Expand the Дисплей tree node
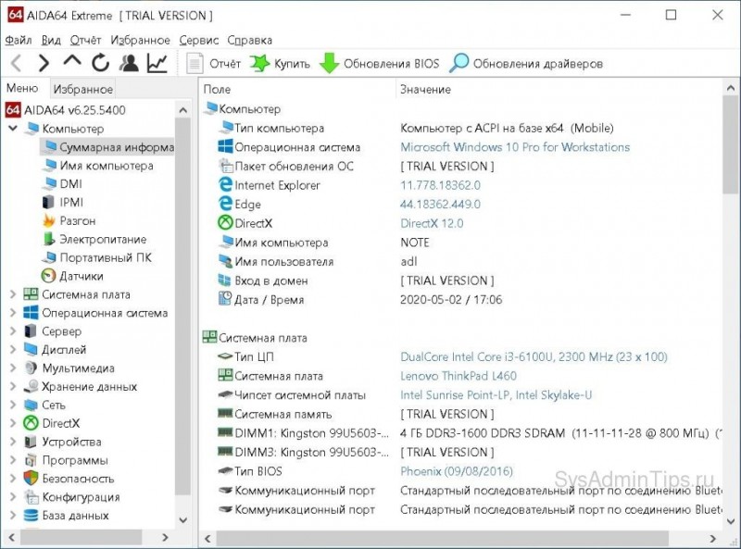 [13, 350]
